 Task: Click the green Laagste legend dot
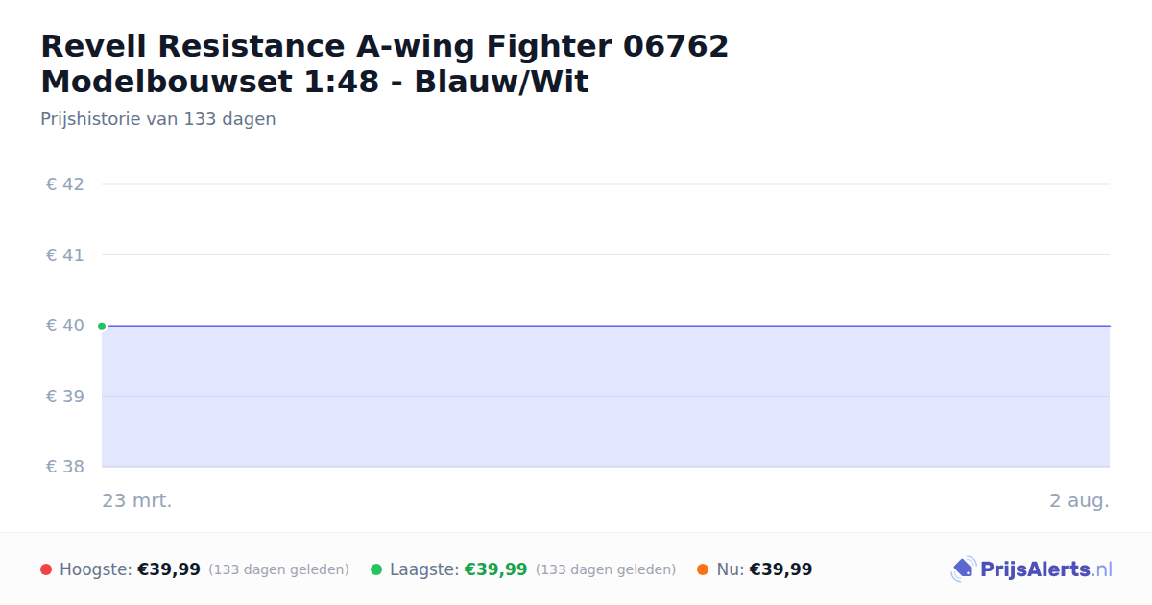376,569
